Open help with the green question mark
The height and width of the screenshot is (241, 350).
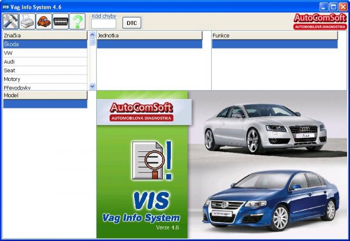click(78, 22)
